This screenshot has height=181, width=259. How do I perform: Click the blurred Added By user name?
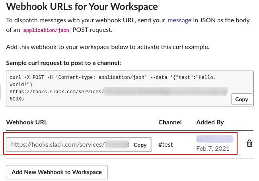[x=215, y=139]
